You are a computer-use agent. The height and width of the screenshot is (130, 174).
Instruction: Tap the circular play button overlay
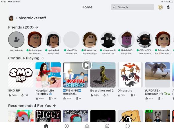[87, 65]
